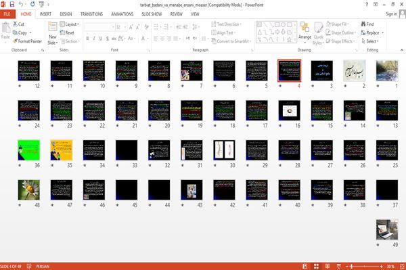Click Find in Editing group
The image size is (406, 270).
click(x=367, y=24)
